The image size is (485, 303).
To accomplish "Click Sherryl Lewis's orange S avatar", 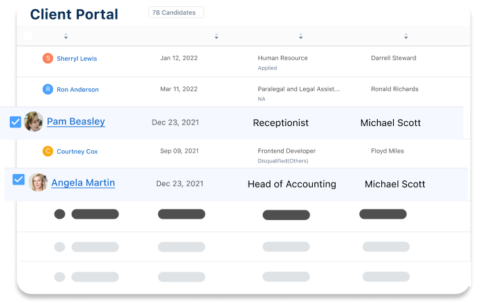I will [x=47, y=59].
